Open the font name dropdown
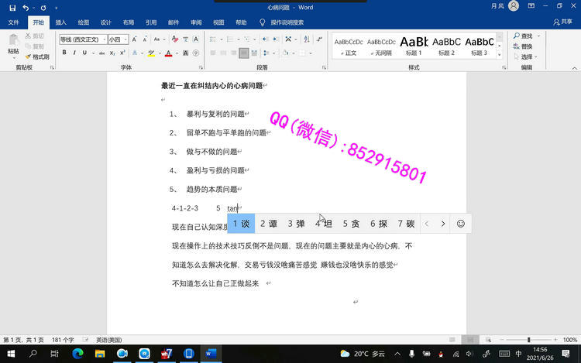 click(x=82, y=39)
